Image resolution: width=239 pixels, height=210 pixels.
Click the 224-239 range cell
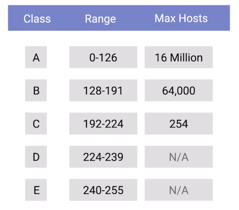pyautogui.click(x=103, y=157)
